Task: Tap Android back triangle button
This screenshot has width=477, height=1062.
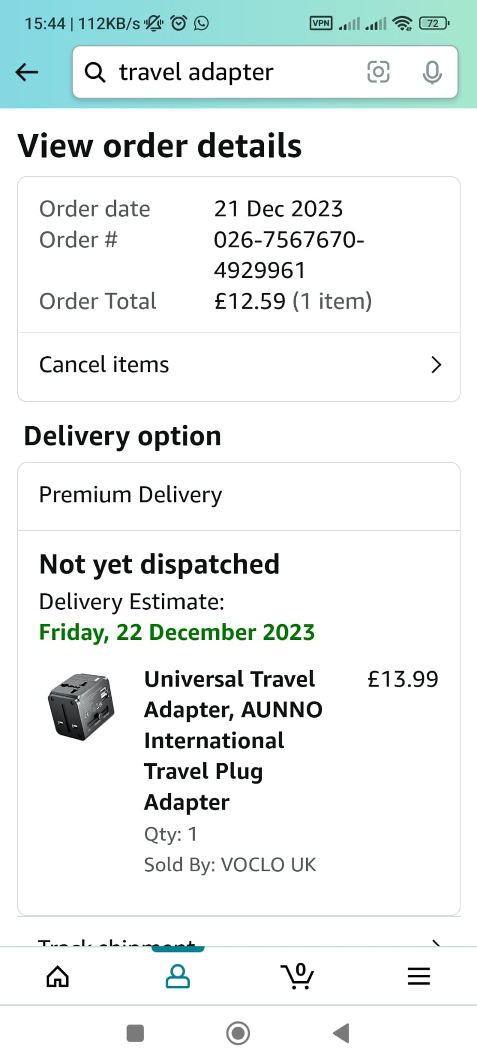Action: pos(341,1033)
